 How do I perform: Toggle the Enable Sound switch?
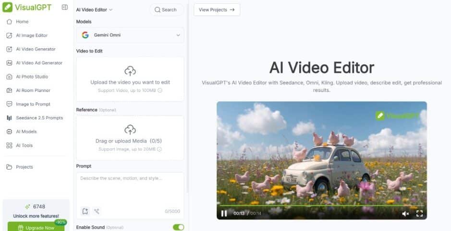(x=178, y=227)
